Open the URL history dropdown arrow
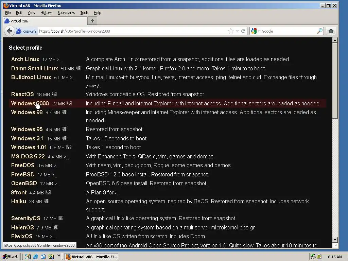Image resolution: width=348 pixels, height=261 pixels. coord(237,31)
